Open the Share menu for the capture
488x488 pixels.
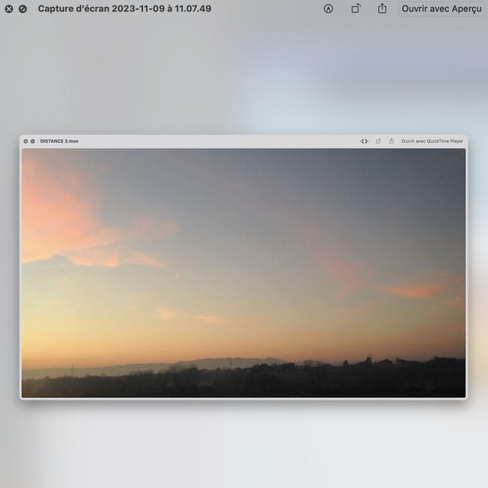[382, 8]
